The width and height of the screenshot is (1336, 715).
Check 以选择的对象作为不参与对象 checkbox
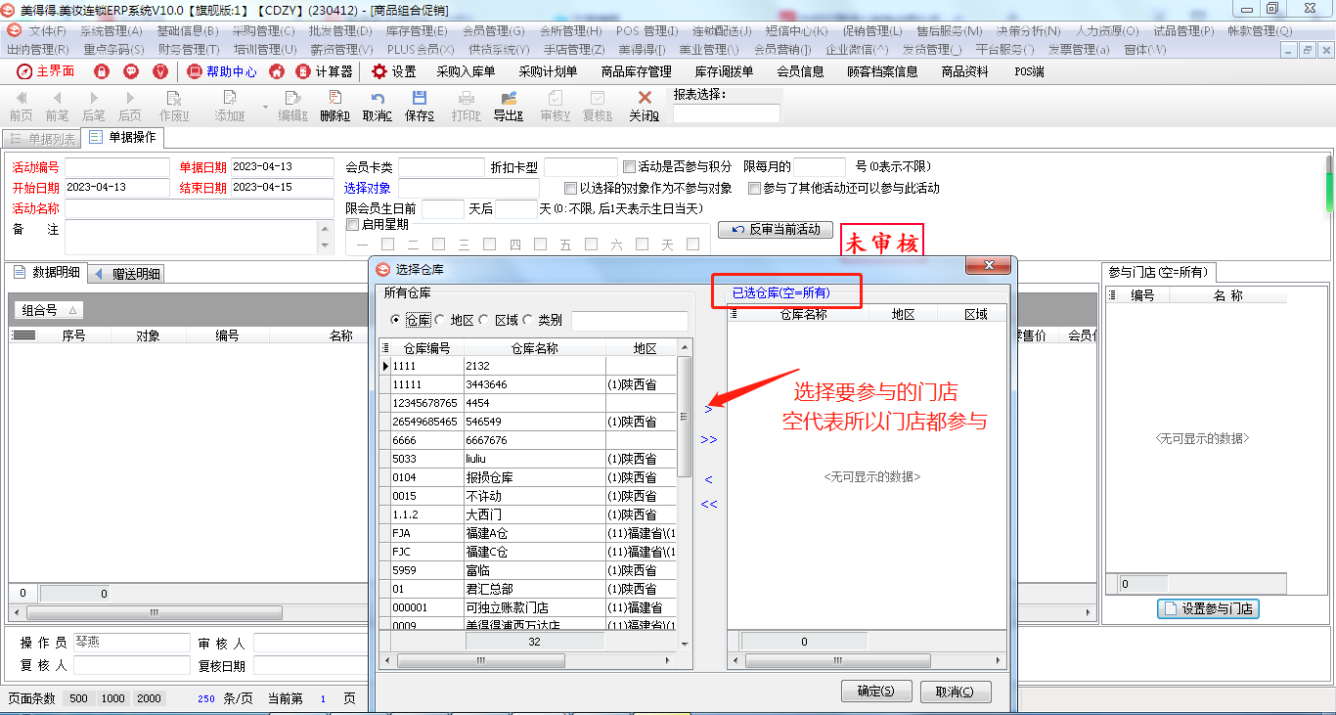click(571, 188)
